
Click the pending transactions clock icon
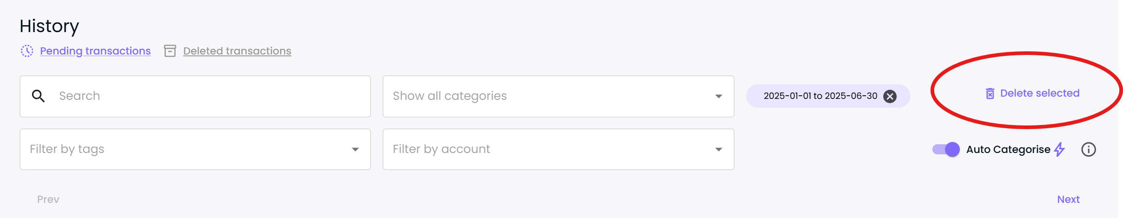click(27, 51)
